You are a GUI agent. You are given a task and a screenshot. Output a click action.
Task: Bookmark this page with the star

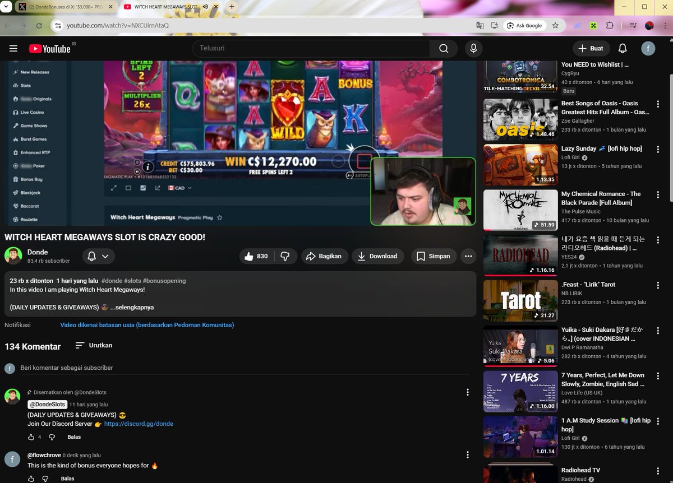pyautogui.click(x=555, y=25)
